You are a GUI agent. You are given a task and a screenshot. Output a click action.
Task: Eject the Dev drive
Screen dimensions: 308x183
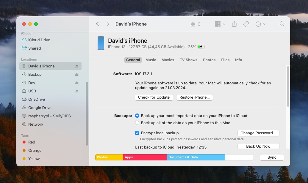click(x=77, y=83)
